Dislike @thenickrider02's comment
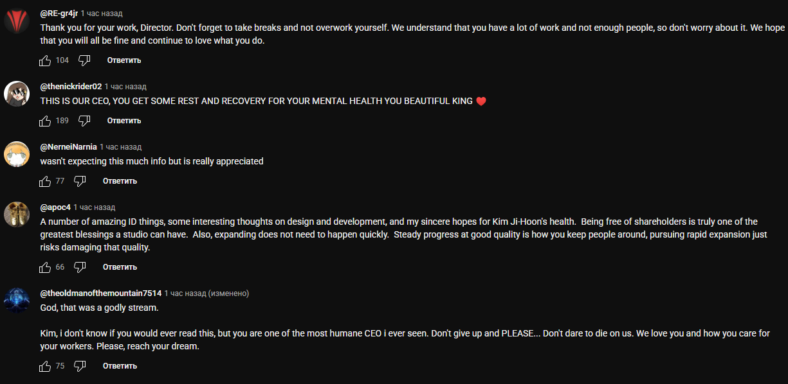This screenshot has height=384, width=788. click(x=84, y=121)
